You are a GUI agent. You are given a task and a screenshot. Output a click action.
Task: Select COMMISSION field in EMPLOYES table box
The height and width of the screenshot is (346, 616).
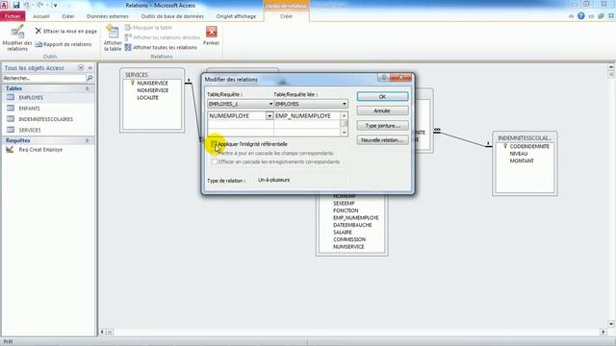point(349,239)
